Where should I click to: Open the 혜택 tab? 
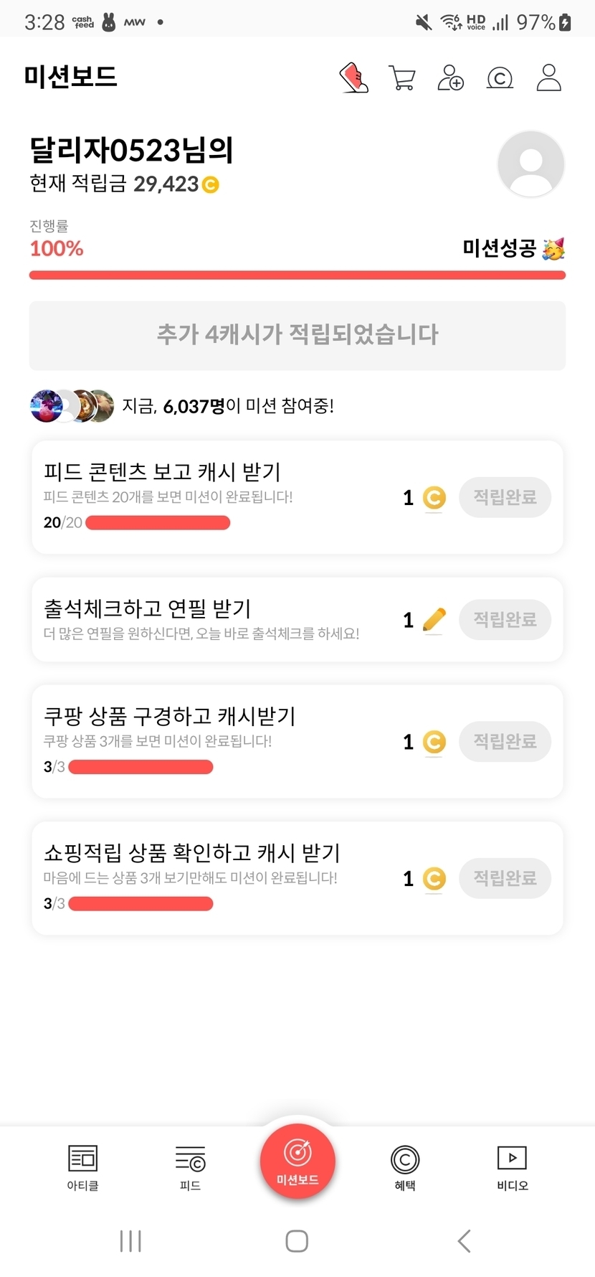pos(405,1167)
